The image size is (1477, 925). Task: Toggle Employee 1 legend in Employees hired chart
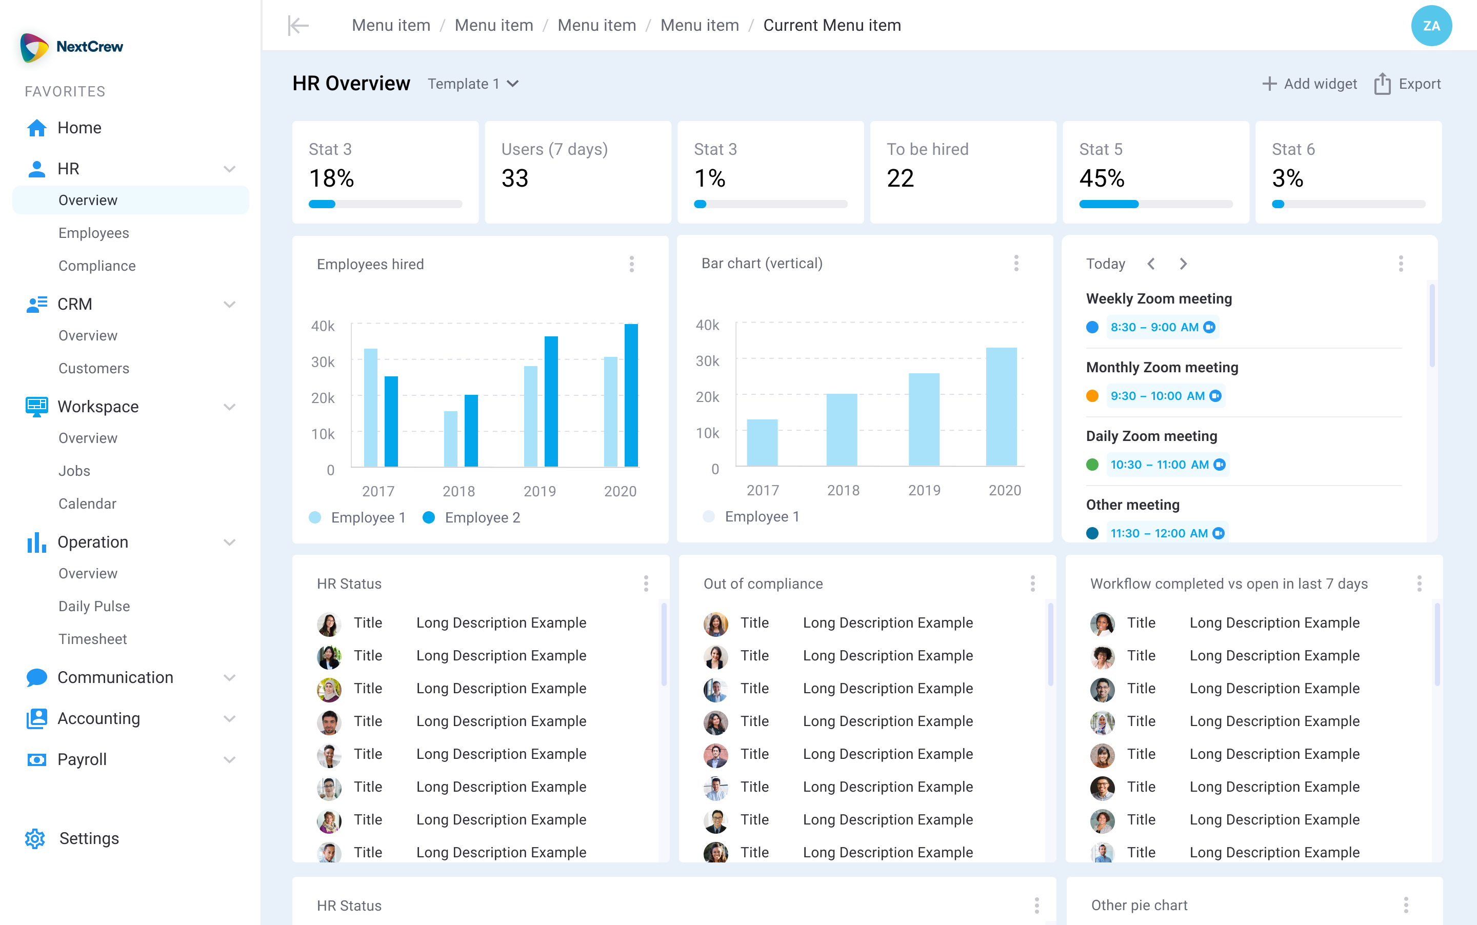[x=357, y=517]
